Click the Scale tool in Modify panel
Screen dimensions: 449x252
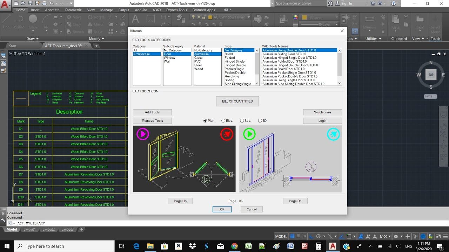point(95,31)
